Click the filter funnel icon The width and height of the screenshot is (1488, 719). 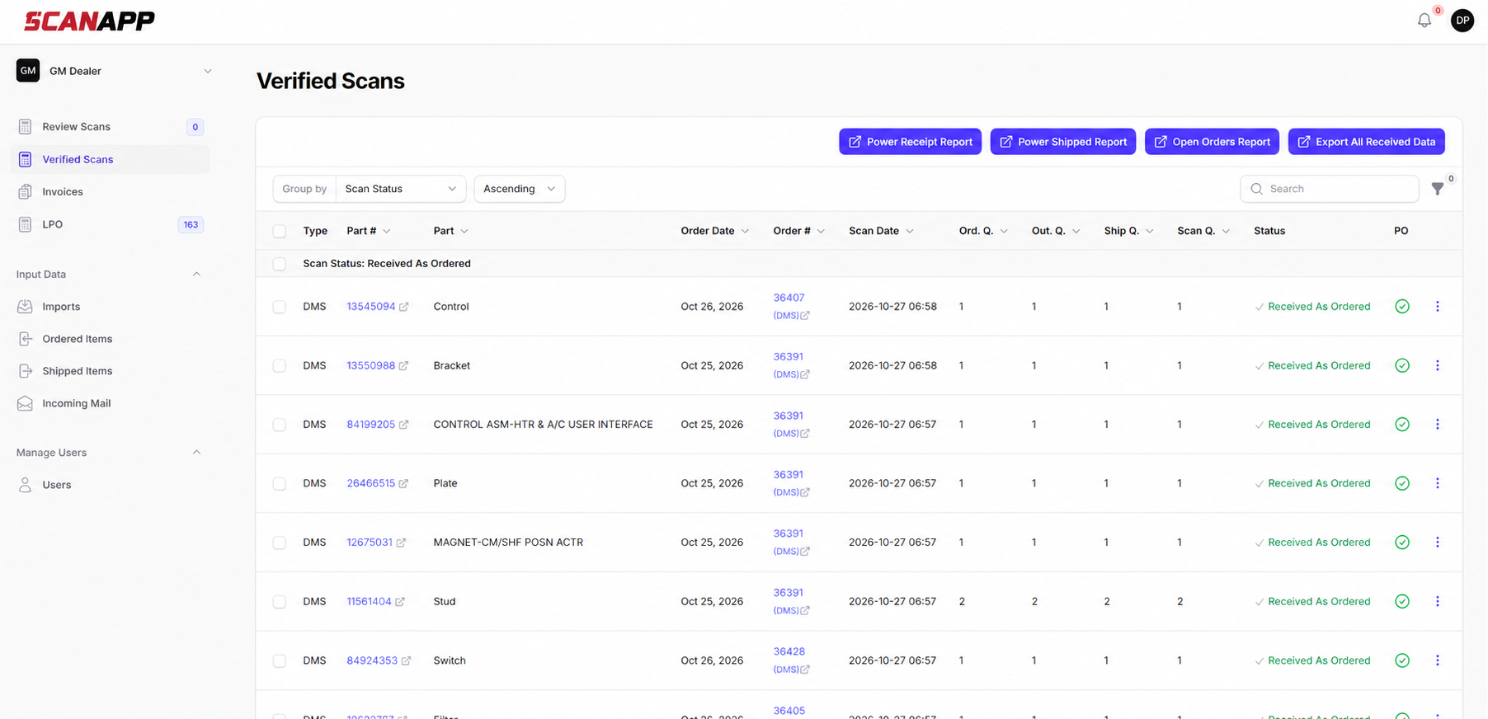click(x=1438, y=189)
